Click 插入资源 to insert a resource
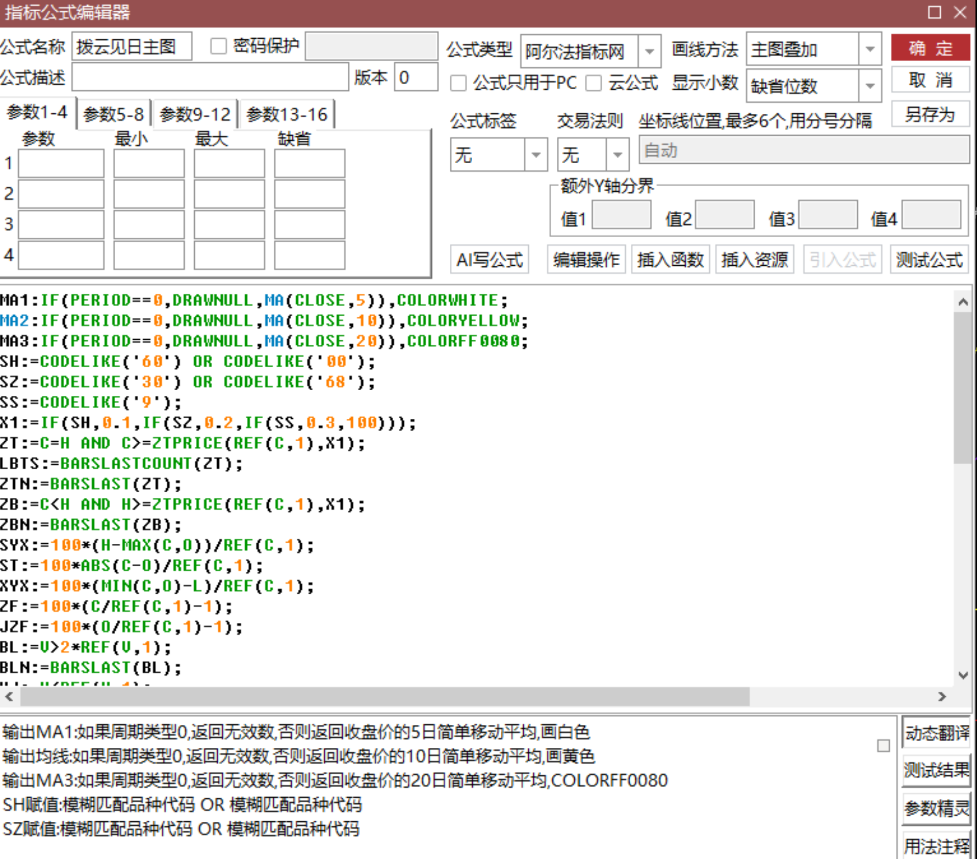977x859 pixels. pyautogui.click(x=755, y=260)
